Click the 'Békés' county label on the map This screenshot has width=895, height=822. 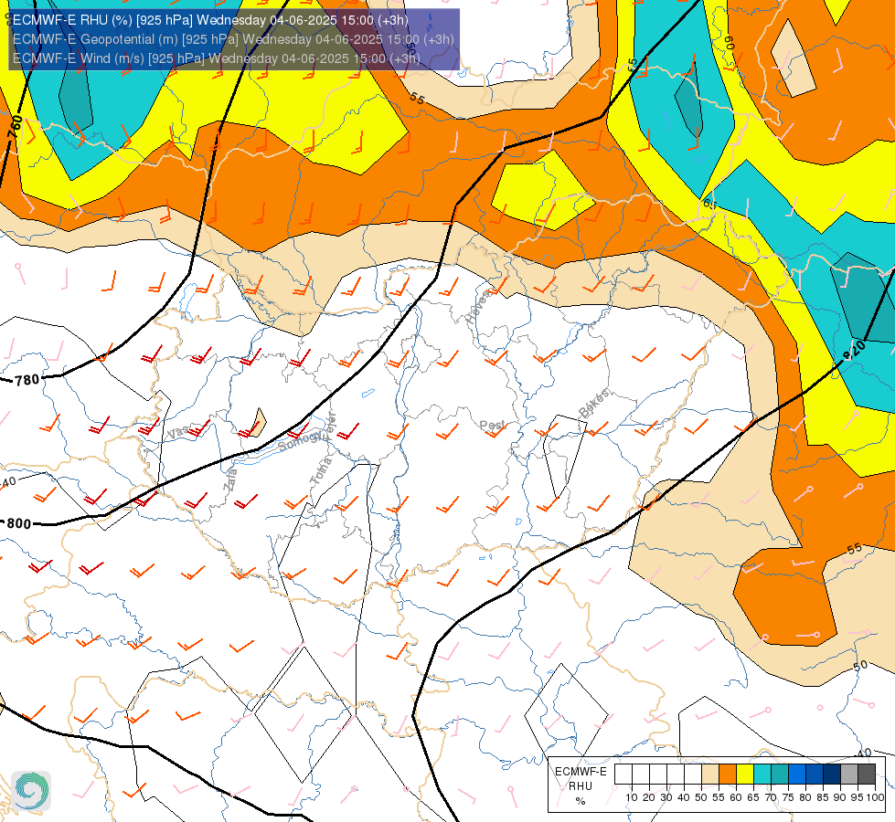click(594, 403)
